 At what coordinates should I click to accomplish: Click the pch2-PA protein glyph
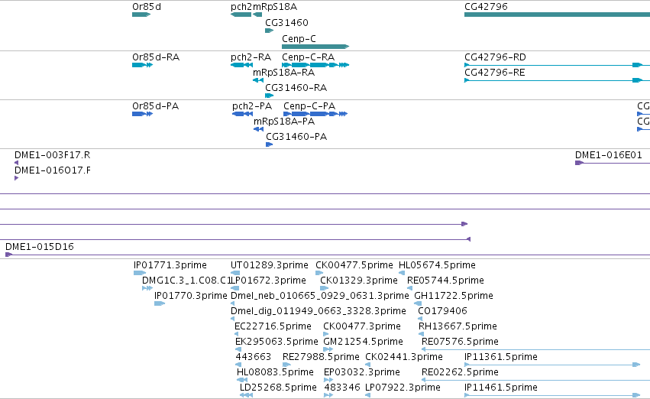[x=242, y=114]
